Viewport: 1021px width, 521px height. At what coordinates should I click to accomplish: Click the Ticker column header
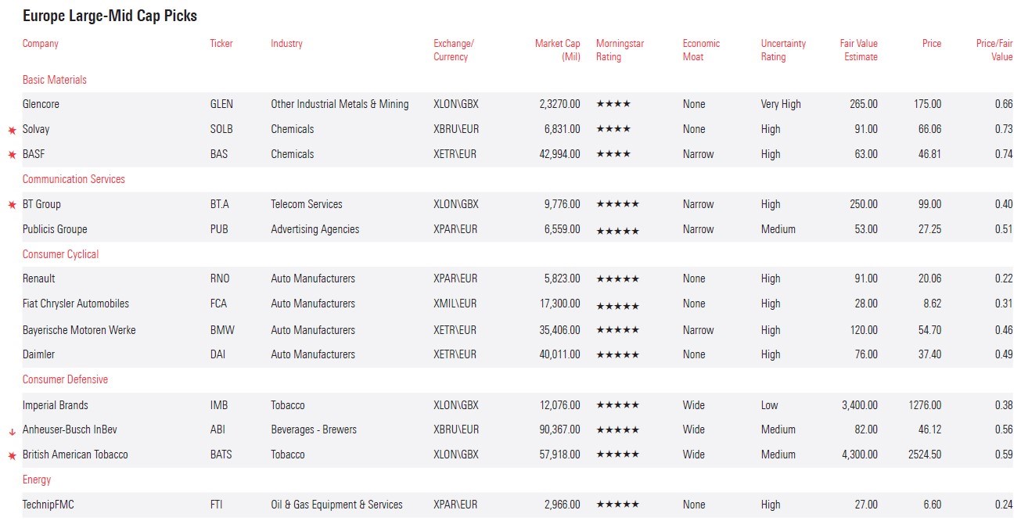(x=221, y=44)
